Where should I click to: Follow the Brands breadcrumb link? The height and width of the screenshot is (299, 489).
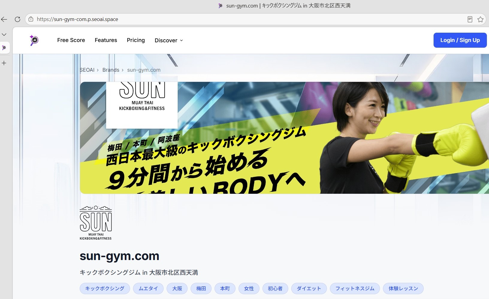tap(111, 70)
